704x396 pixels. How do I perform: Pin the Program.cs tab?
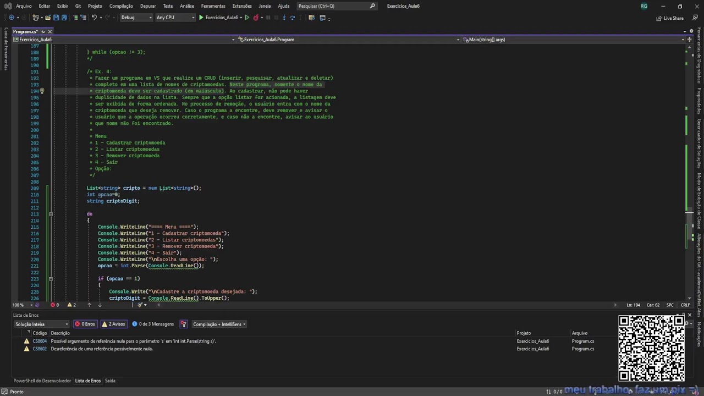(x=43, y=32)
